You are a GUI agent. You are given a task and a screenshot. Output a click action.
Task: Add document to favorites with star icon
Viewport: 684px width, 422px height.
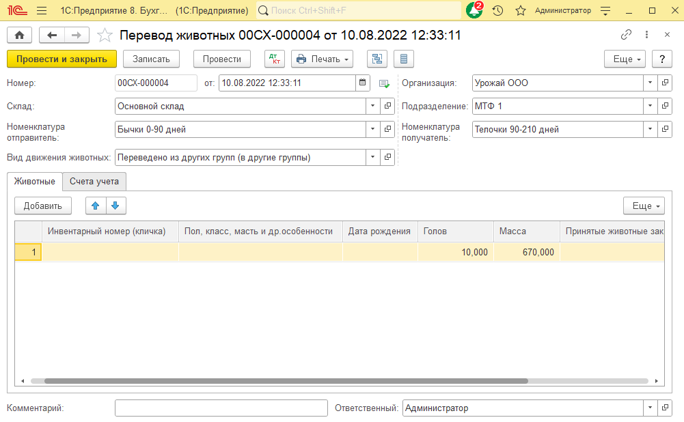105,35
